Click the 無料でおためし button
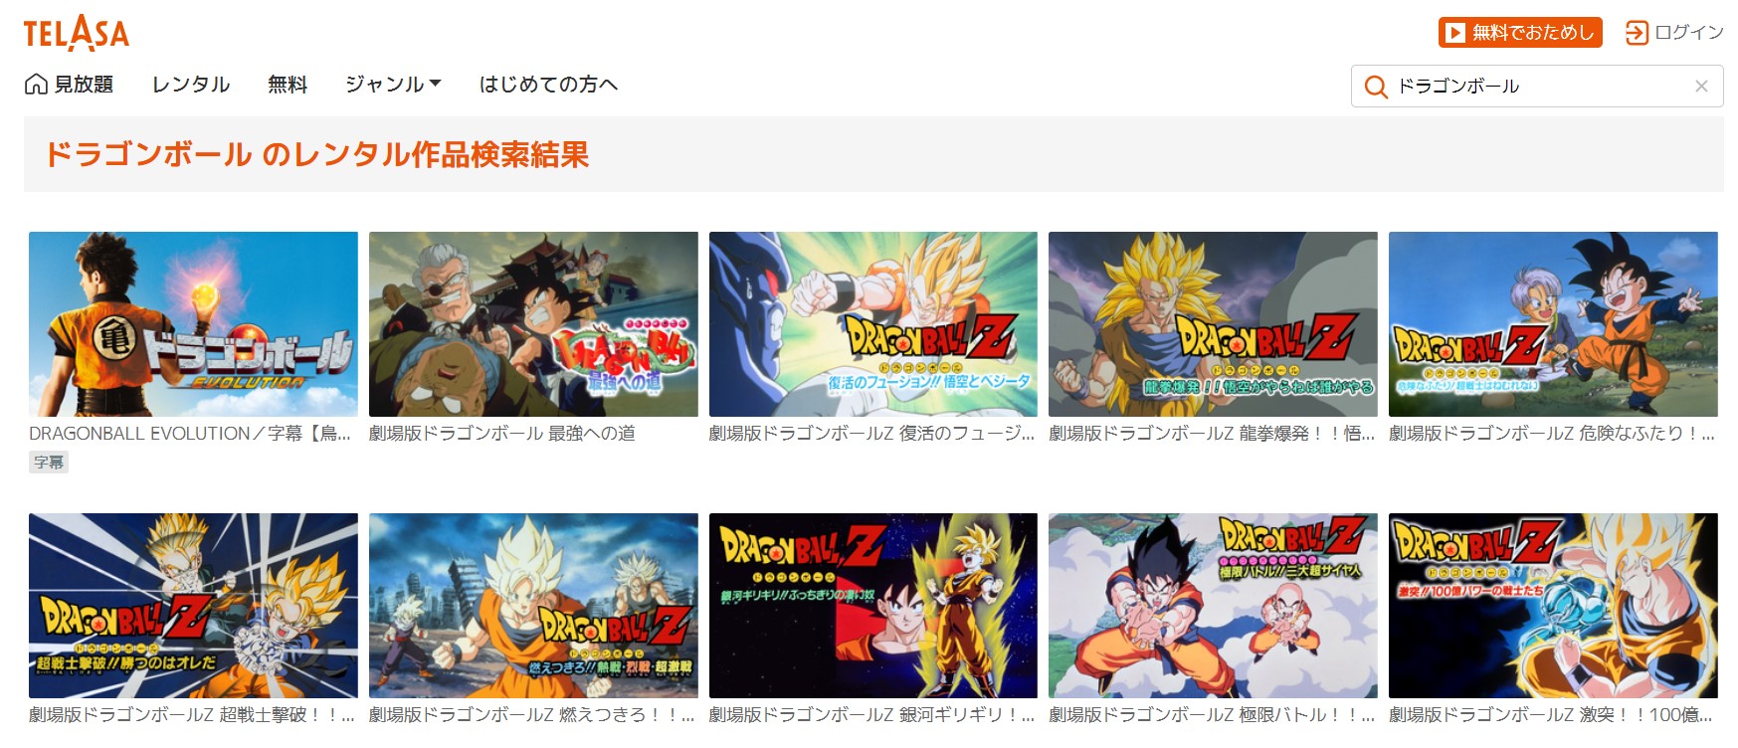 click(x=1520, y=33)
